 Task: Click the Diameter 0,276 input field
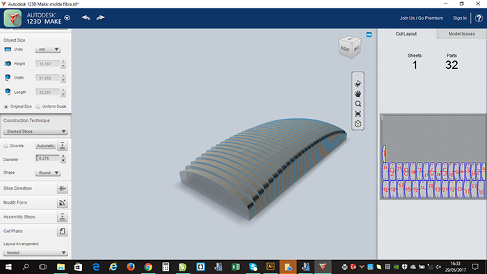47,159
